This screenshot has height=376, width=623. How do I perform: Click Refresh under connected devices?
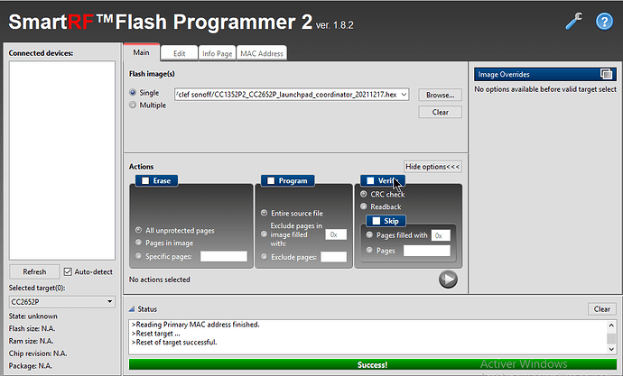click(34, 271)
